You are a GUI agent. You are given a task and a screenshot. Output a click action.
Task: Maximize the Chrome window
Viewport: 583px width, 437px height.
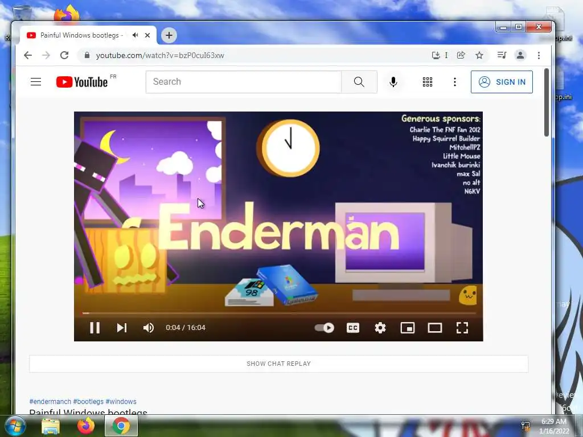(x=518, y=27)
